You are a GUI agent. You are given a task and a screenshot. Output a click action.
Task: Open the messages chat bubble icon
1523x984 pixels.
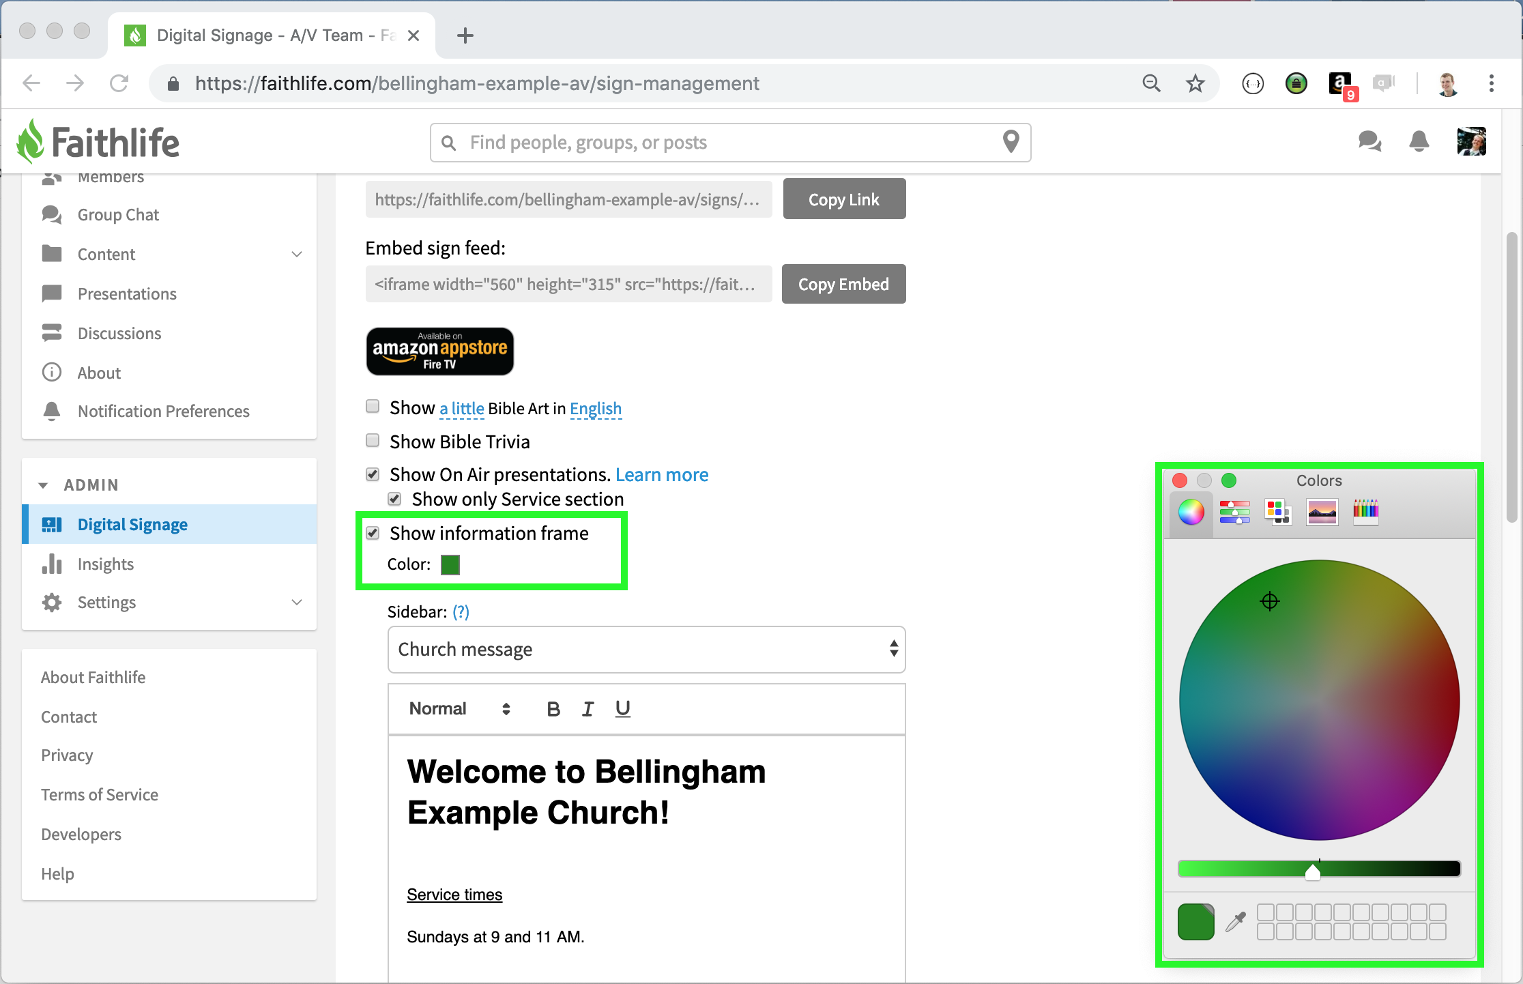1369,142
